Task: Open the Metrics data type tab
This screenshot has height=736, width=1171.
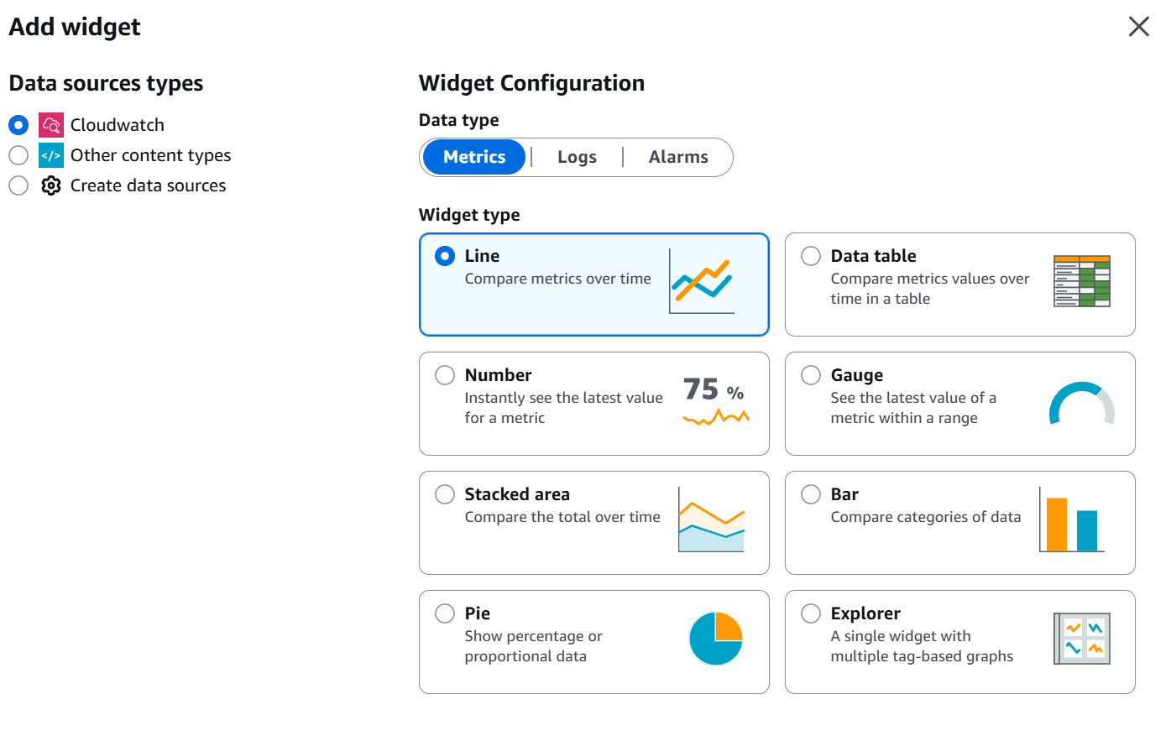Action: click(473, 156)
